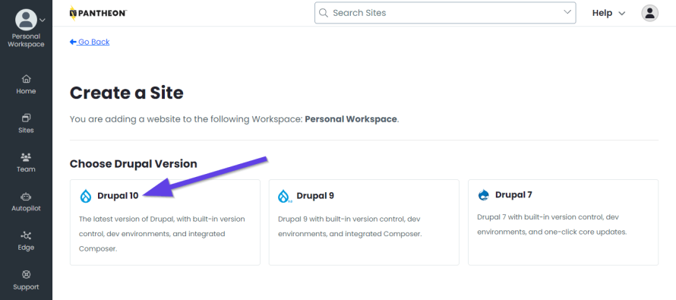Image resolution: width=676 pixels, height=300 pixels.
Task: Click the magnifying glass search icon
Action: click(323, 13)
